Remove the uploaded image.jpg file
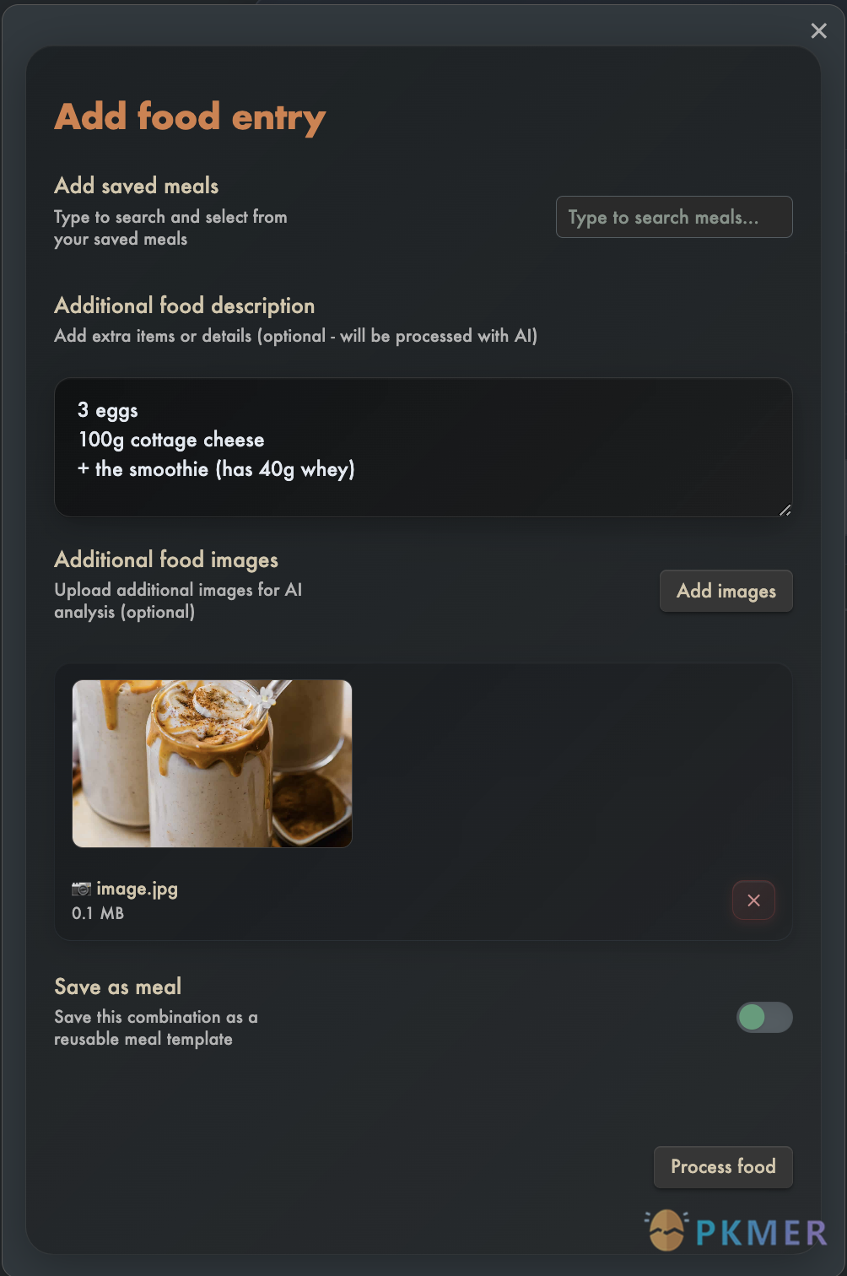This screenshot has height=1276, width=847. (x=753, y=900)
